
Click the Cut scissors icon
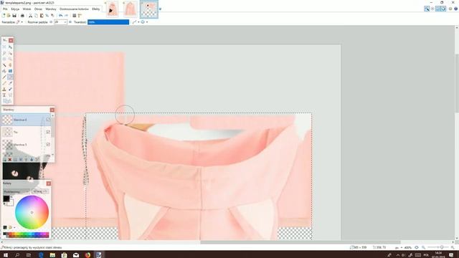point(30,16)
